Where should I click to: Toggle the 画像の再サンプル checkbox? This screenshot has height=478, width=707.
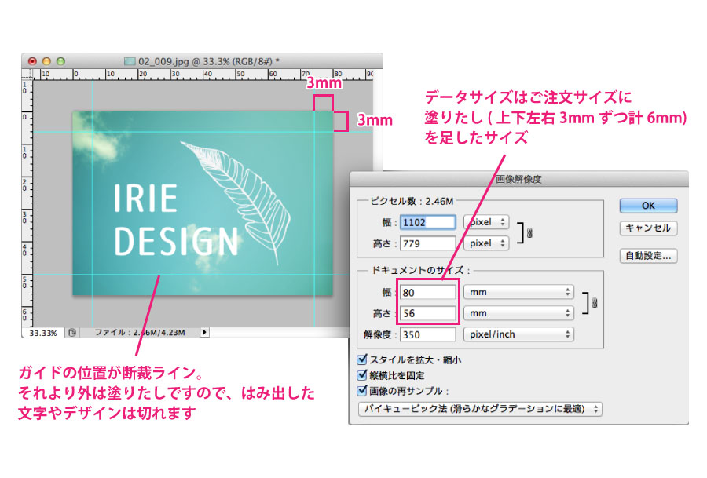point(362,390)
